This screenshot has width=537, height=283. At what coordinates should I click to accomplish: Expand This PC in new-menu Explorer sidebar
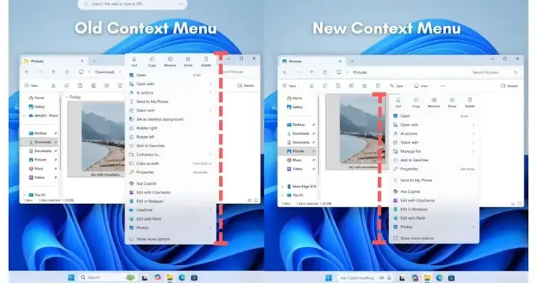tap(282, 195)
